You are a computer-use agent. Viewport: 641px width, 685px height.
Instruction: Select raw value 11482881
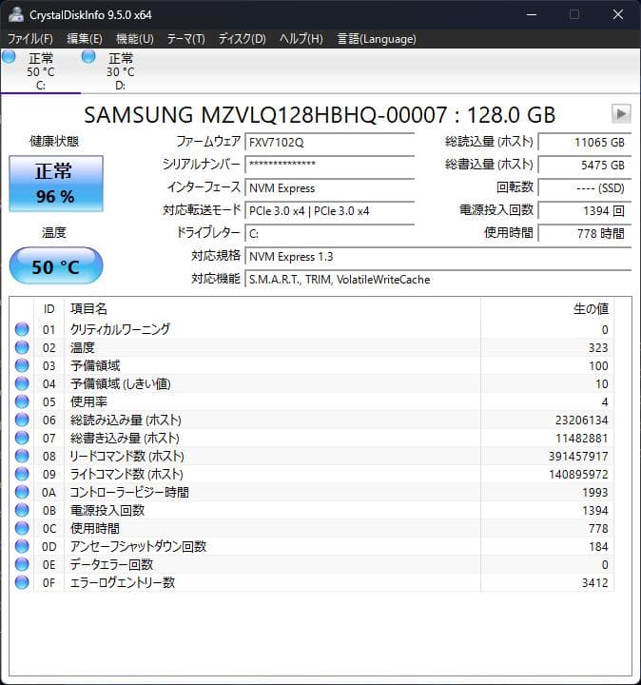click(582, 439)
